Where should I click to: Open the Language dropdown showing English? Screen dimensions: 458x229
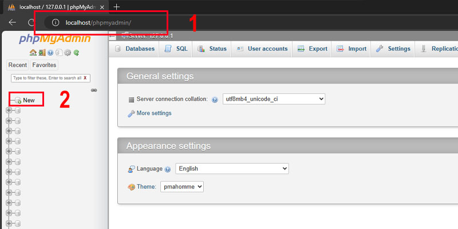tap(232, 168)
